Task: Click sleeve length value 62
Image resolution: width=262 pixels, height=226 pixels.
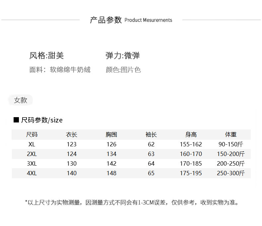Action: tap(151, 144)
